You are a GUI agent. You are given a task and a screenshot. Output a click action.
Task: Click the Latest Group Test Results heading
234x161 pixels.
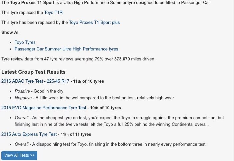point(33,72)
